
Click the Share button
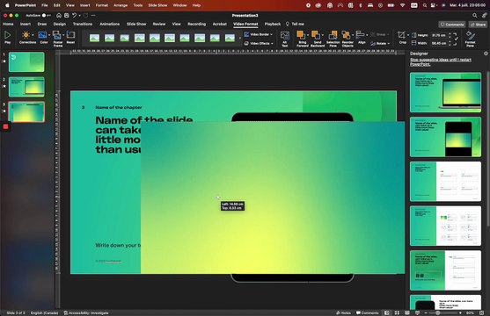point(479,25)
